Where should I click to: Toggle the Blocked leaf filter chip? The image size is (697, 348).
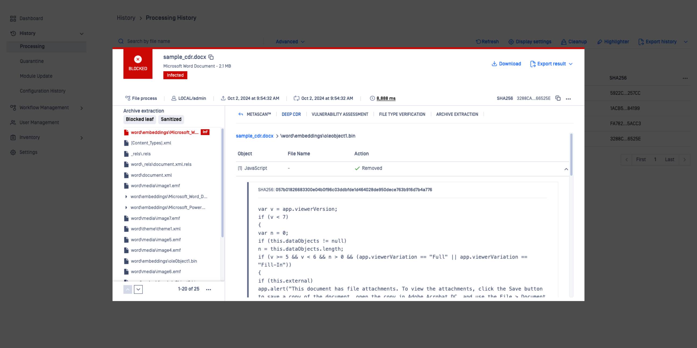tap(140, 119)
